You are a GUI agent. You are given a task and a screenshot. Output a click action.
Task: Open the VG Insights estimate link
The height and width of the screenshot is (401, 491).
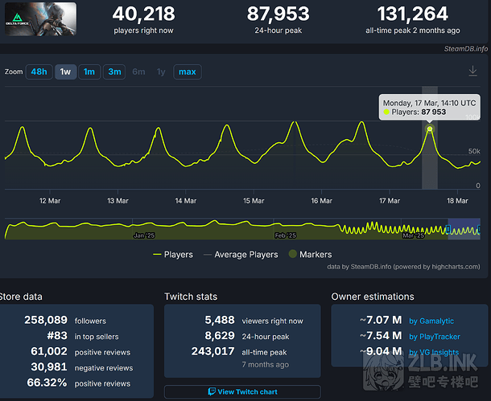click(x=435, y=352)
